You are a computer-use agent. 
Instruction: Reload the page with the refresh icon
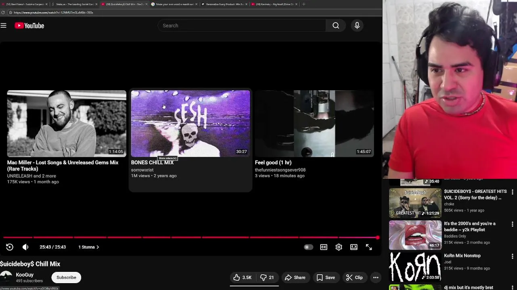[x=3, y=12]
